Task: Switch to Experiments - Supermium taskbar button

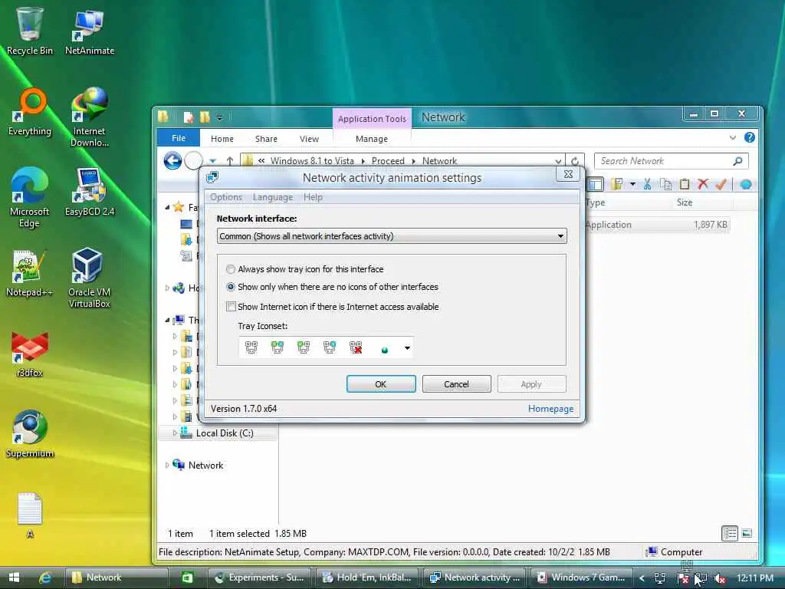Action: click(259, 577)
